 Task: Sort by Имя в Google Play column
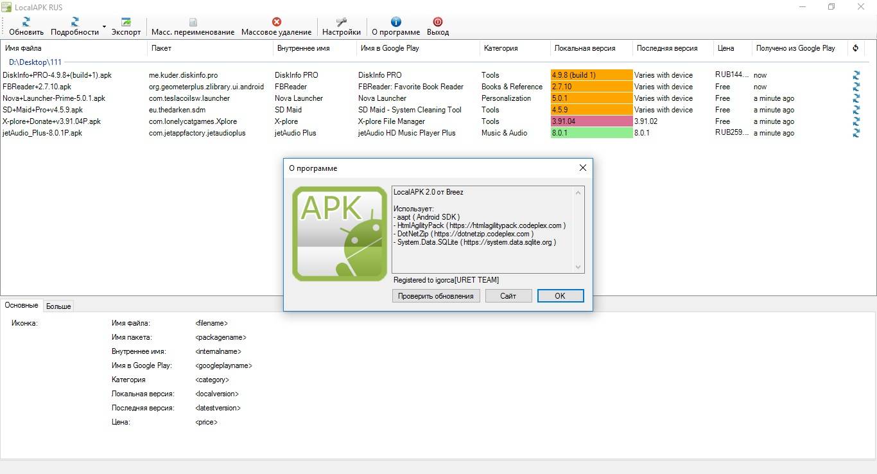418,48
